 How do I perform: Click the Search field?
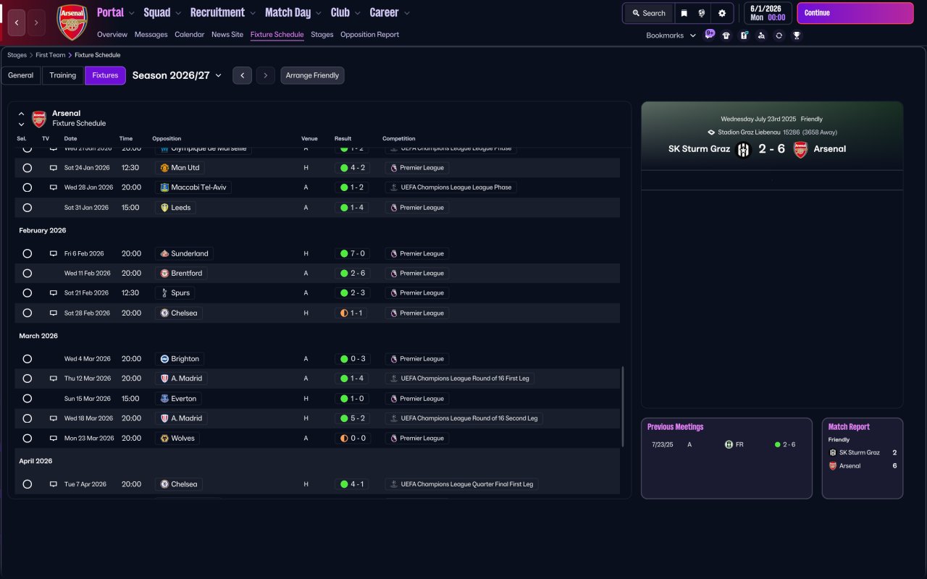648,13
